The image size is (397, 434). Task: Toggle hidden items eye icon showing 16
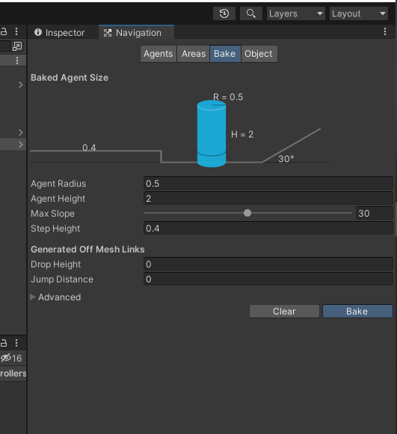tap(11, 358)
